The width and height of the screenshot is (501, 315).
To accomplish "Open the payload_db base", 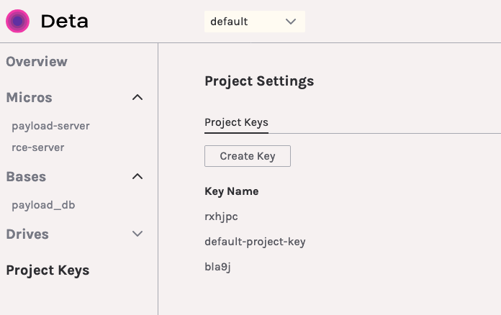I will pyautogui.click(x=43, y=205).
